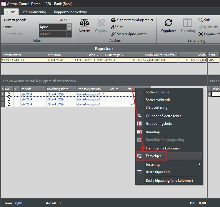
Task: Switch to the Delsummering tab
Action: [35, 12]
